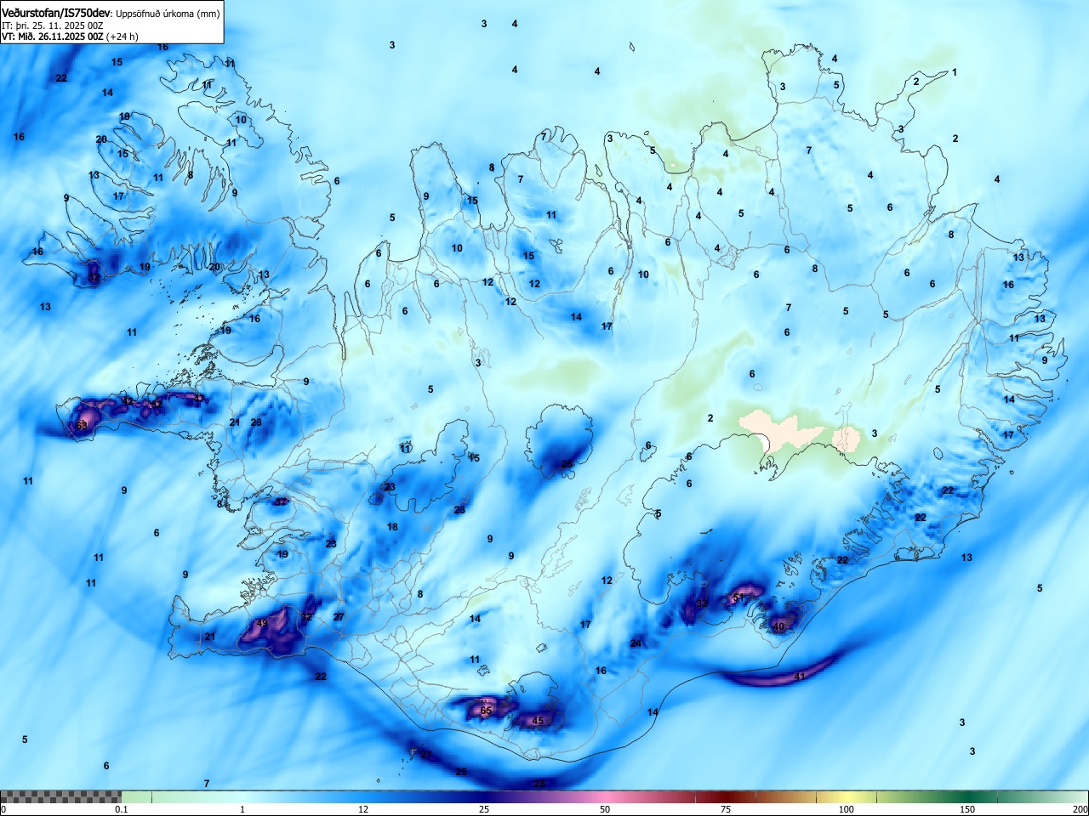Click the 75 label on the color scale

726,809
